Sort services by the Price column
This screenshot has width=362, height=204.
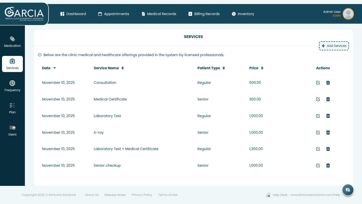[x=256, y=68]
